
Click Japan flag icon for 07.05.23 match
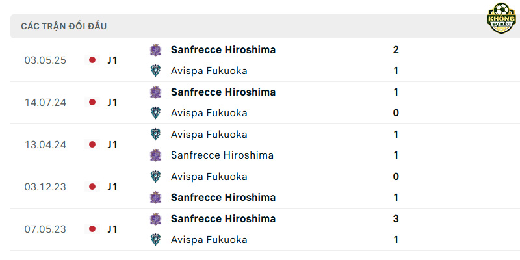click(92, 229)
